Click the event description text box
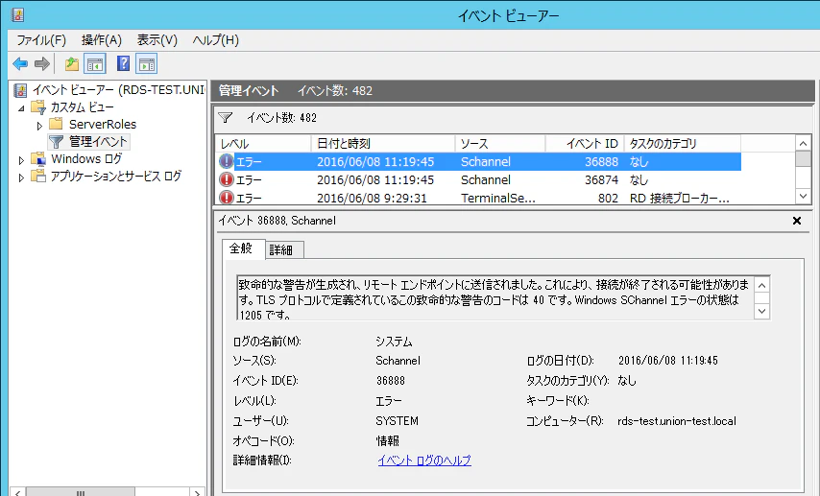The height and width of the screenshot is (496, 820). tap(495, 298)
